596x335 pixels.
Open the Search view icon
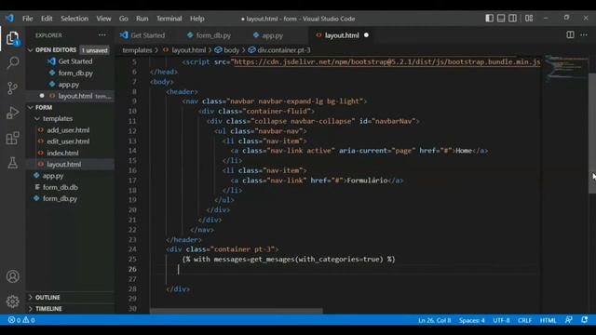[x=12, y=62]
